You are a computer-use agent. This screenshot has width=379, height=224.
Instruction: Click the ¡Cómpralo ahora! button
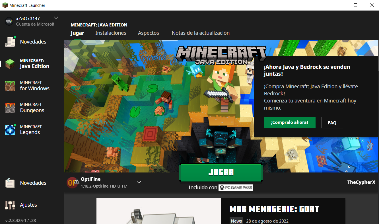pos(289,123)
